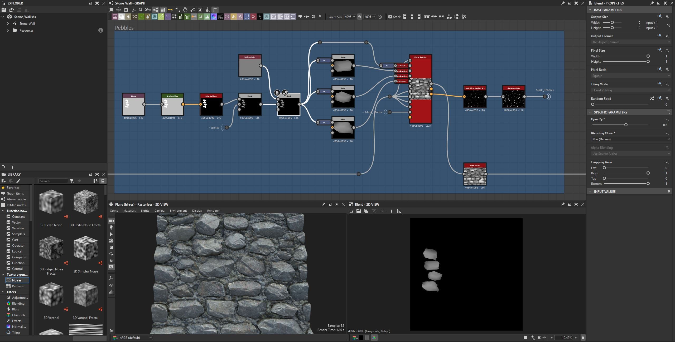Image resolution: width=675 pixels, height=342 pixels.
Task: Add a graph comment with the speech bubble icon
Action: [x=300, y=17]
